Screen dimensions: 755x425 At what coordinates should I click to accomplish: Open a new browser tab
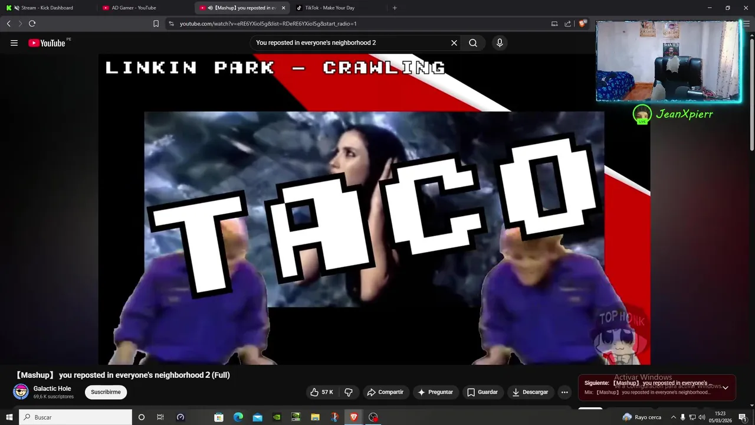pyautogui.click(x=395, y=8)
